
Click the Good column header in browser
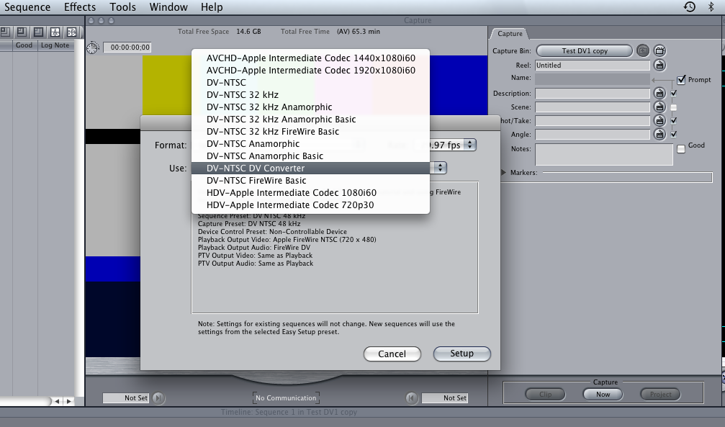click(x=24, y=45)
